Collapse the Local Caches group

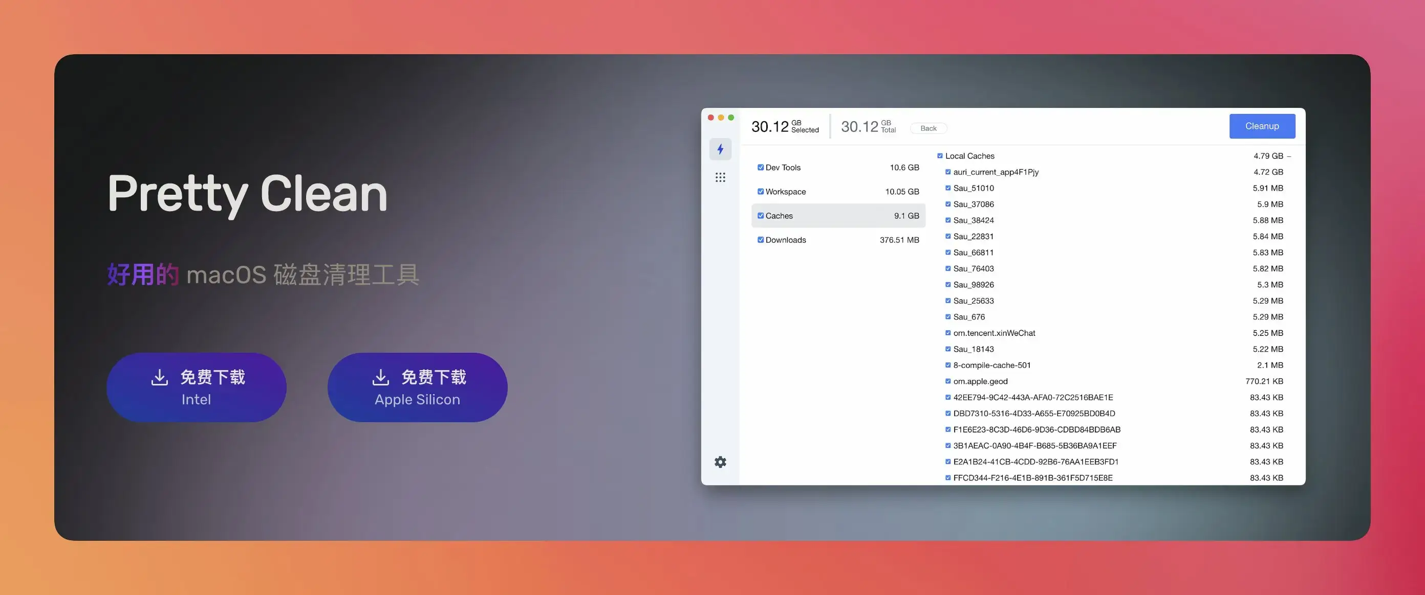tap(1289, 156)
